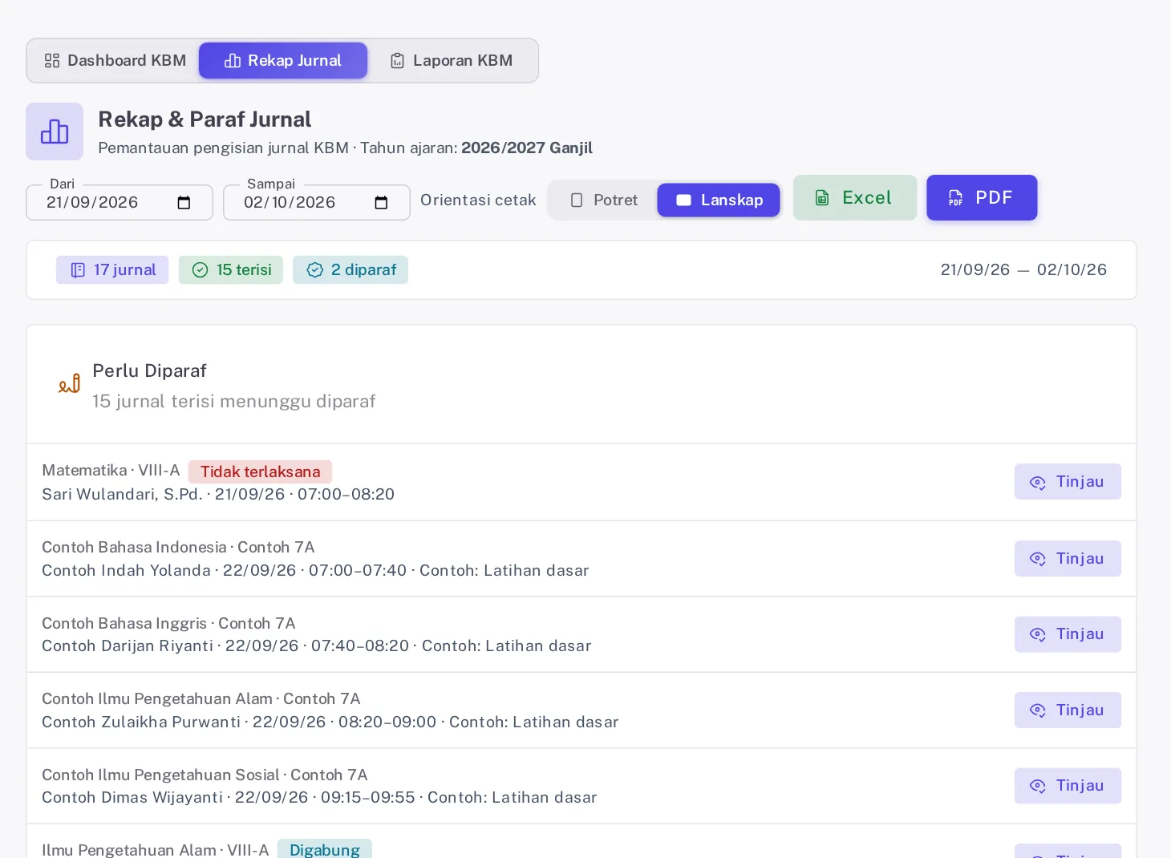Click the signature icon next to Perlu Diparaf
Screen dimensions: 1171x858
coord(69,384)
